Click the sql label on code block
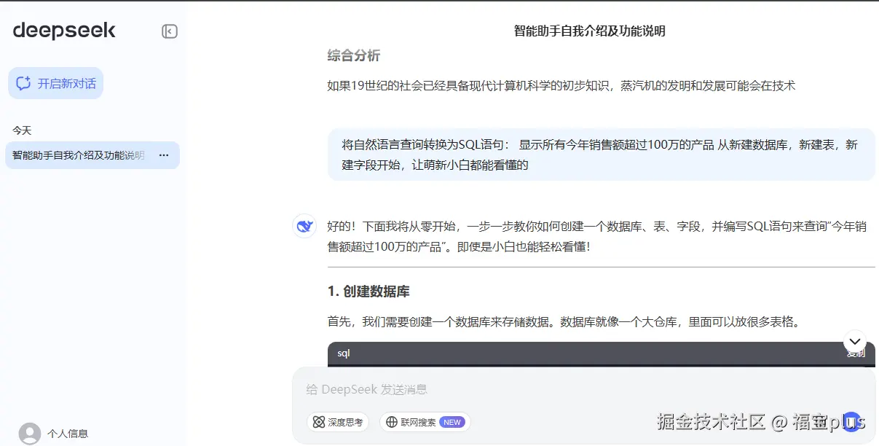The image size is (879, 446). click(x=344, y=353)
